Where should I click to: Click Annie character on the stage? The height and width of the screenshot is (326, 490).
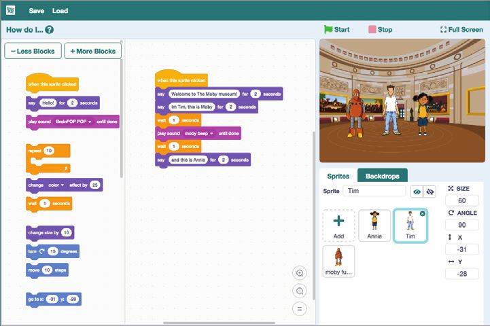click(x=423, y=114)
